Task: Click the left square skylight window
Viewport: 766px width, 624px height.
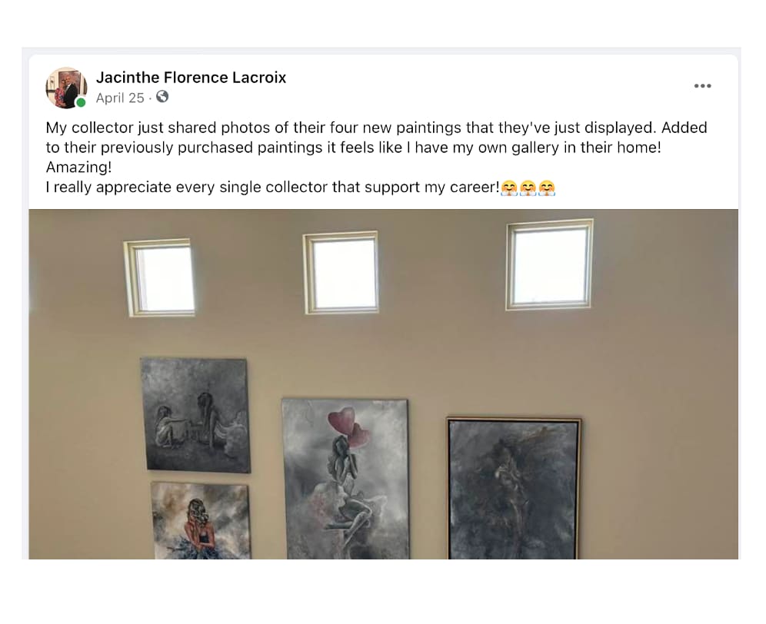Action: pos(160,278)
